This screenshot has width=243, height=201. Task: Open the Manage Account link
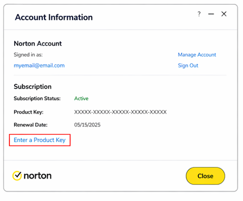point(197,55)
